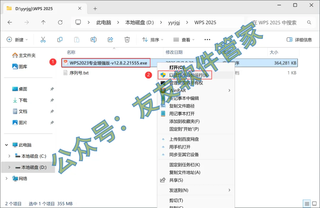Select the file 序列号.txt
The height and width of the screenshot is (208, 320).
[79, 73]
